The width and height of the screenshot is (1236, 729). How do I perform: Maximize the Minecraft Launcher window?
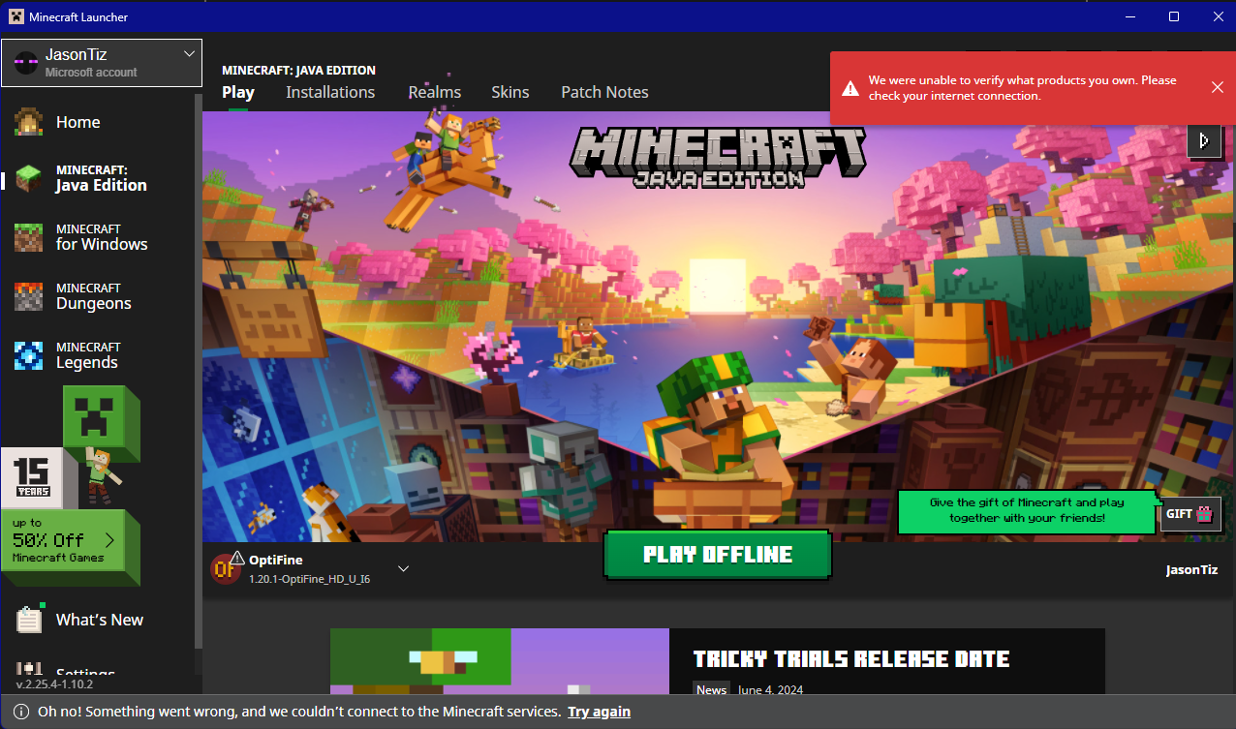coord(1174,16)
